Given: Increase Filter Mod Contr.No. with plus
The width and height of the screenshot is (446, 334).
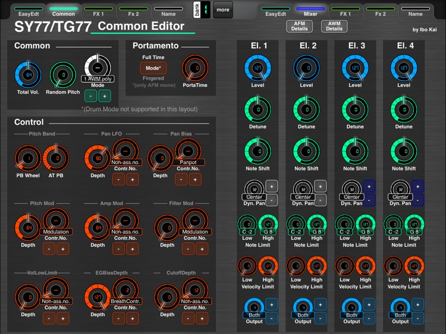Looking at the screenshot, I should (202, 249).
